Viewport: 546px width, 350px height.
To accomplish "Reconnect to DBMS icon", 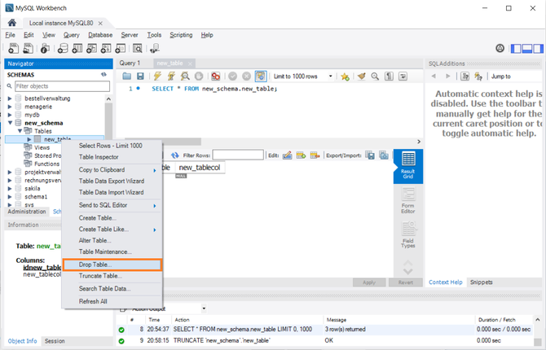I will pos(155,48).
